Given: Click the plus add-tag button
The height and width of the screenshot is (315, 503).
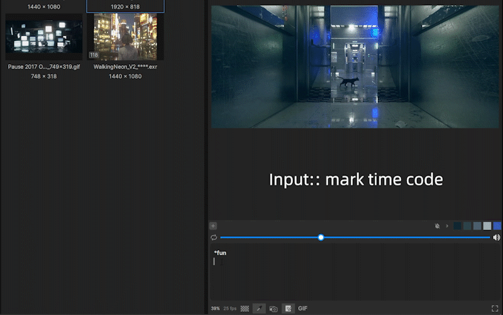Looking at the screenshot, I should [x=213, y=226].
